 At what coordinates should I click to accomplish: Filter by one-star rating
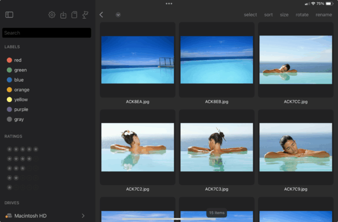point(22,187)
